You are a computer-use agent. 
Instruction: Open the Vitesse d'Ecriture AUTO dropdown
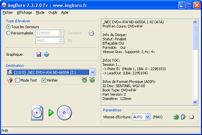tap(147, 117)
